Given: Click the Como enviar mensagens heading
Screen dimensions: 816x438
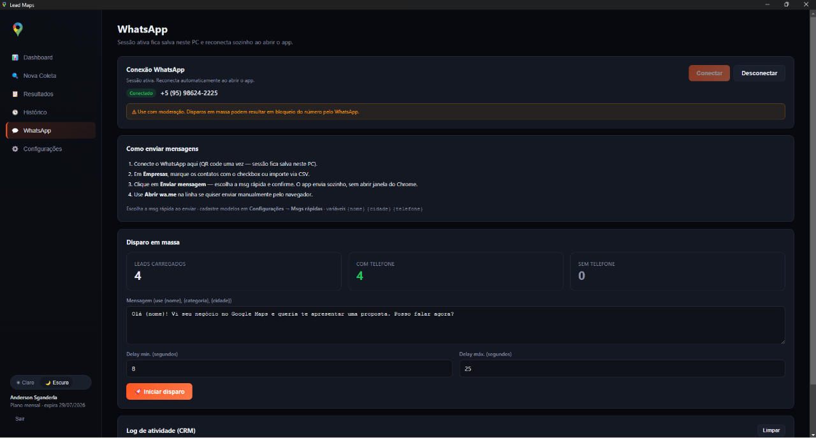Looking at the screenshot, I should coord(163,149).
